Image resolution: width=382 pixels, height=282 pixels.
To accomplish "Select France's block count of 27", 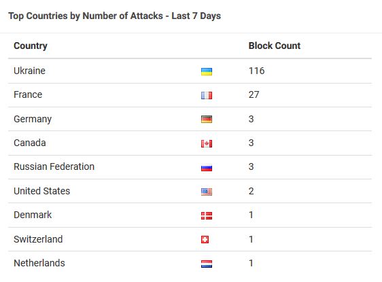I will (254, 94).
